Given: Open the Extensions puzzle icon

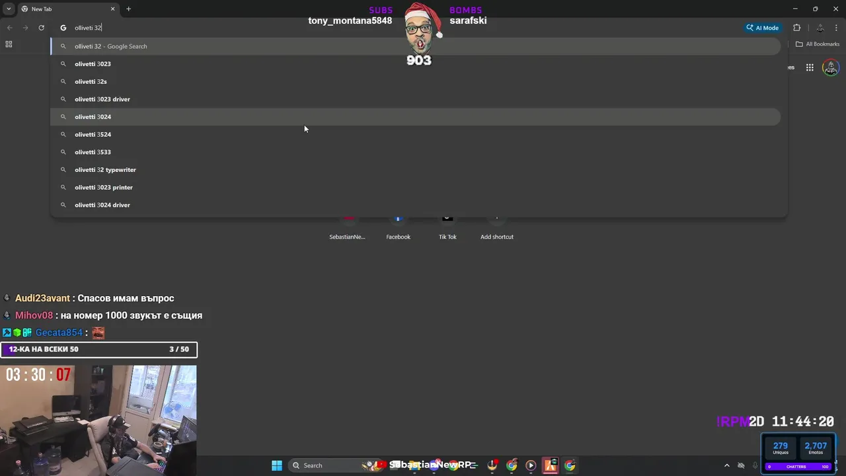Looking at the screenshot, I should tap(796, 28).
